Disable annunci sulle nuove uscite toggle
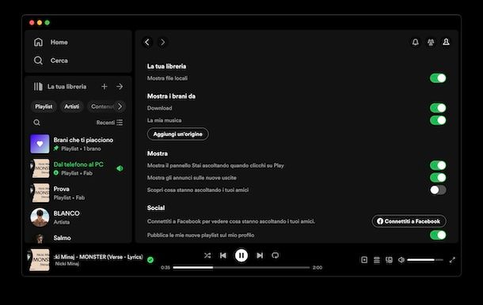483x305 pixels. click(x=438, y=178)
